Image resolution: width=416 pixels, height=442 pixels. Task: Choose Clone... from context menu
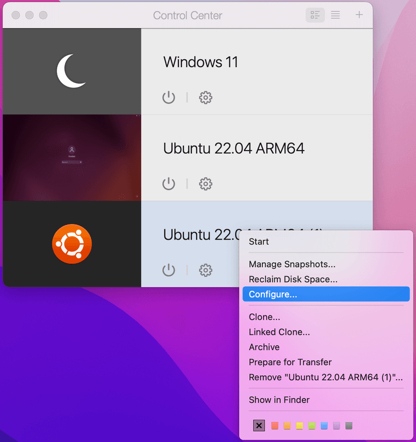pyautogui.click(x=264, y=317)
